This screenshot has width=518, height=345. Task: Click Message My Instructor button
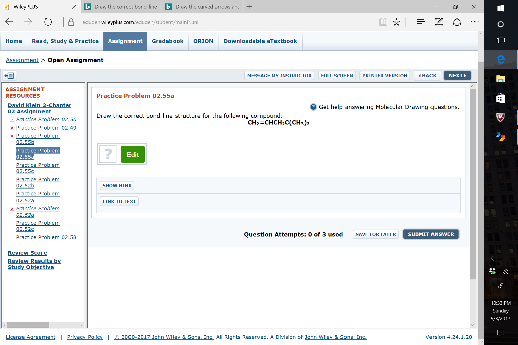(x=279, y=76)
